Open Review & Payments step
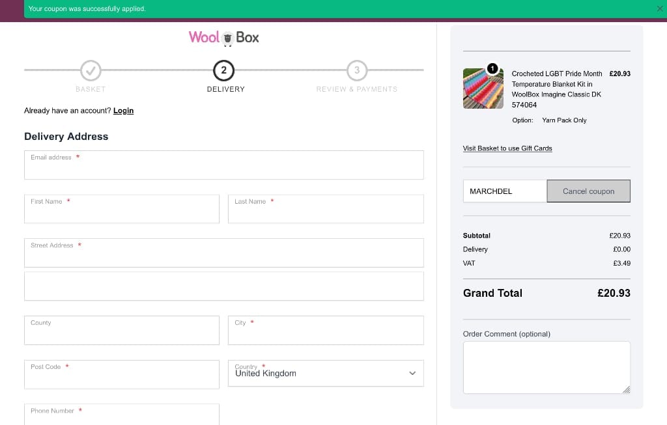The height and width of the screenshot is (425, 667). (357, 70)
